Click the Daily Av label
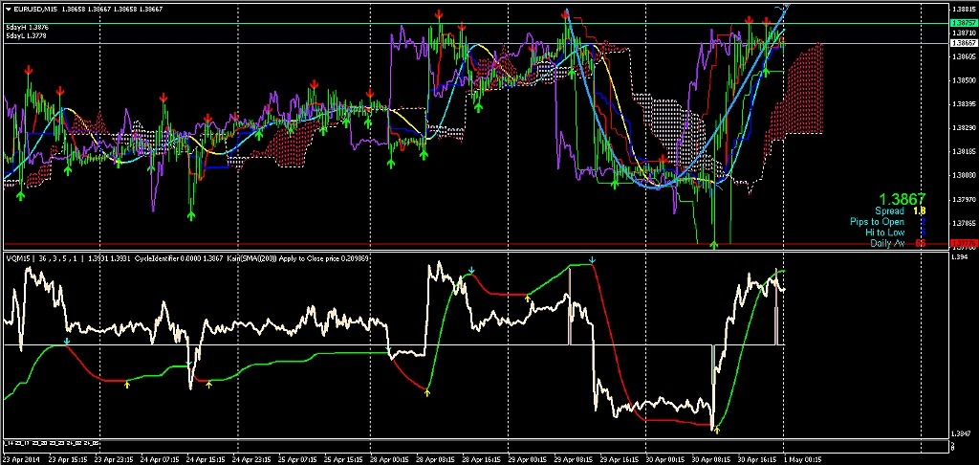The width and height of the screenshot is (979, 465). [887, 243]
